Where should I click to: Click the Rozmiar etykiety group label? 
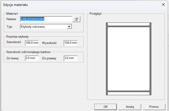tap(17, 37)
